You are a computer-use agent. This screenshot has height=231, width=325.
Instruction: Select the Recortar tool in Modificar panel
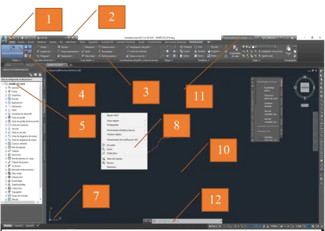(214, 47)
